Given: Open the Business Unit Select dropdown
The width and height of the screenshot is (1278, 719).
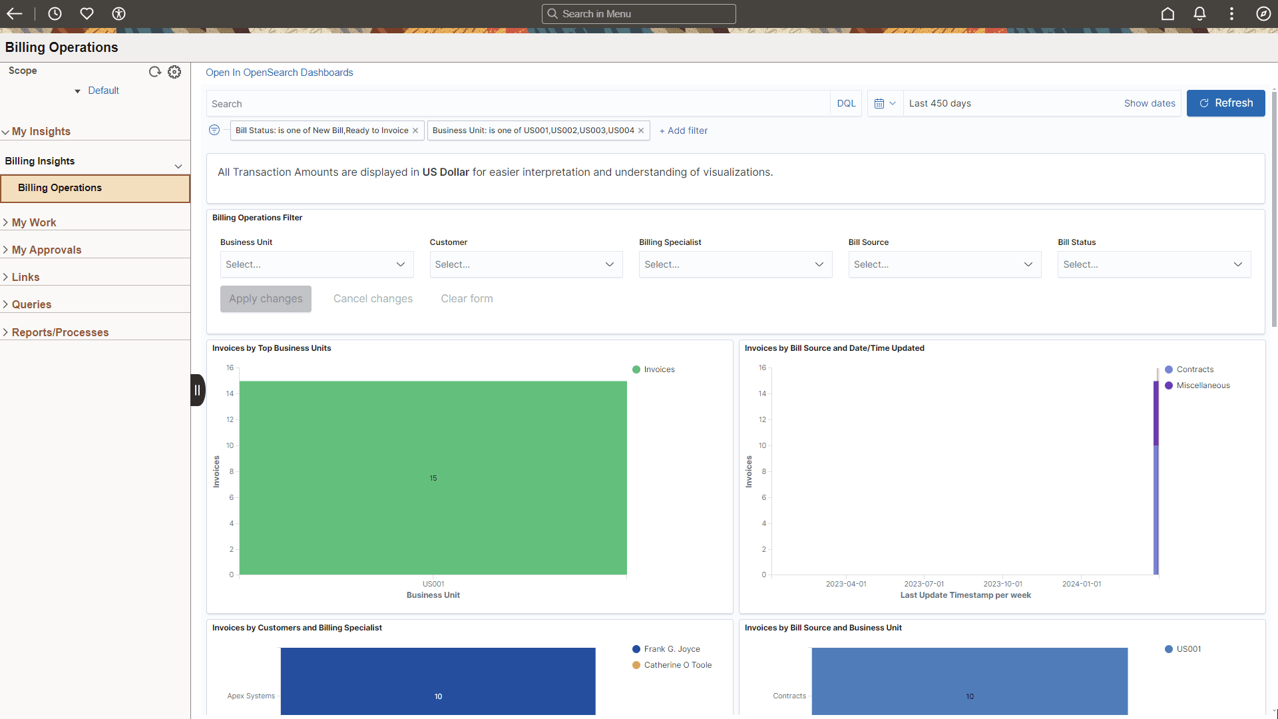Looking at the screenshot, I should (316, 264).
